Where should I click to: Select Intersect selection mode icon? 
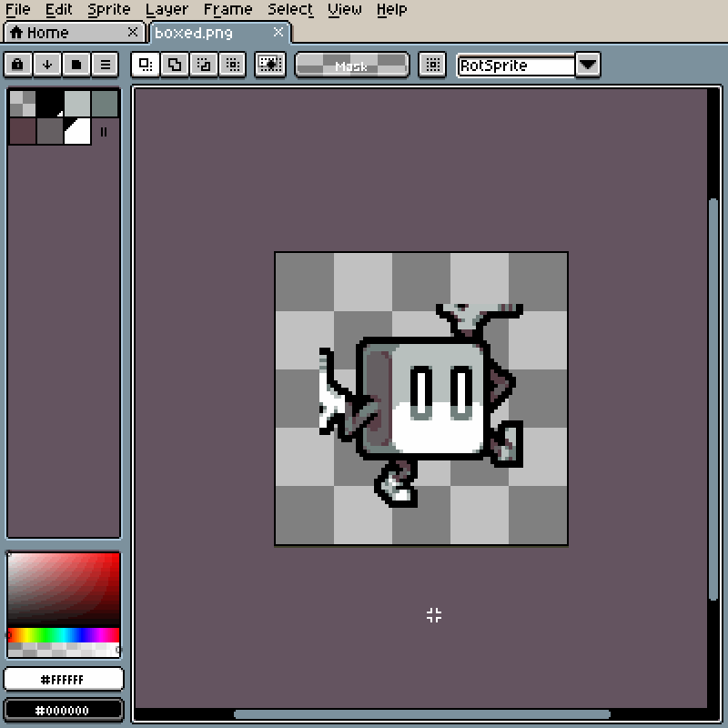pos(233,65)
